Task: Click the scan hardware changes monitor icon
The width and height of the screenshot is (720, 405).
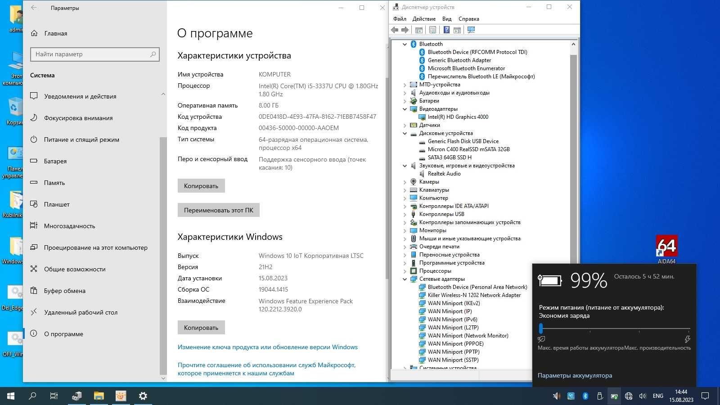Action: [471, 30]
